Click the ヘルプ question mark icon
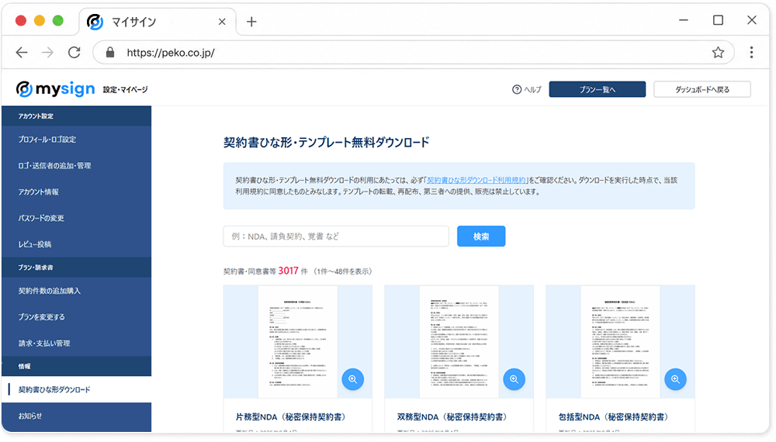This screenshot has width=776, height=442. (x=517, y=89)
